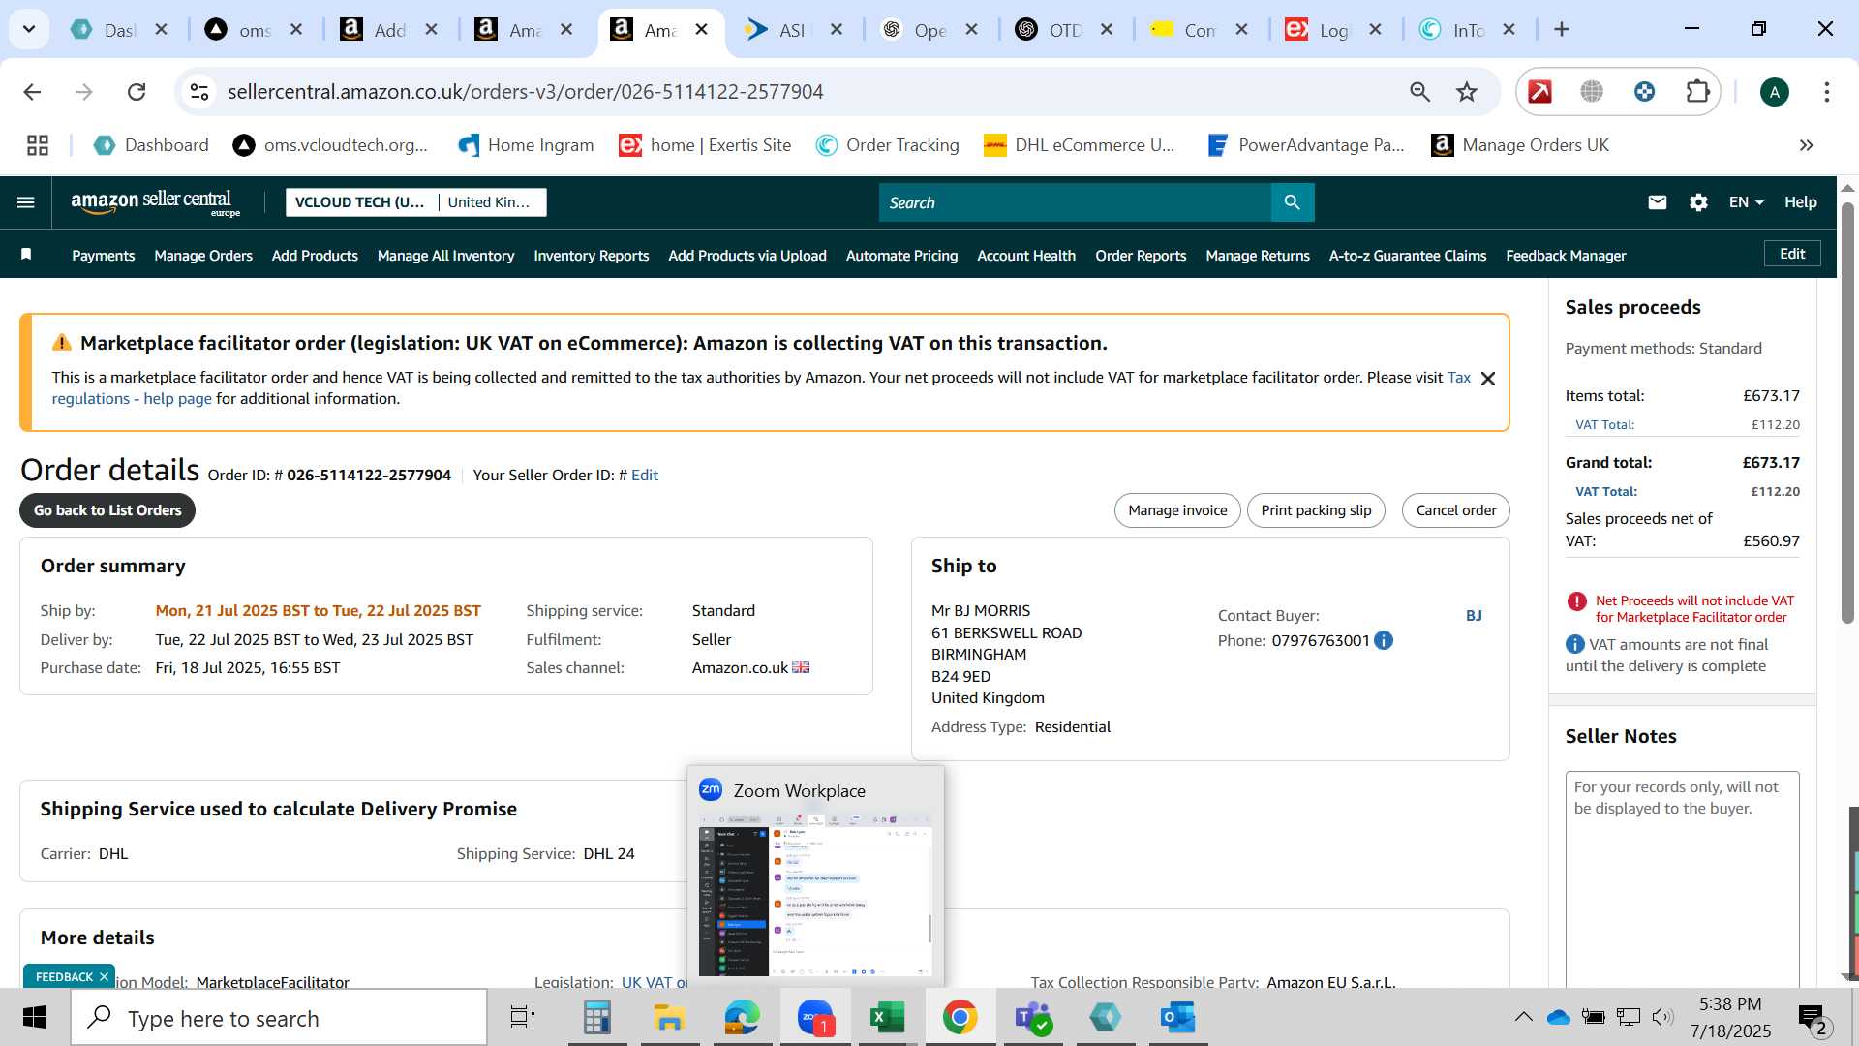
Task: Go back using browser back arrow
Action: pos(32,92)
